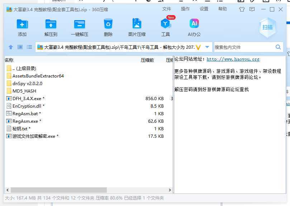Open the 工具 tools icon marked New
Viewport: 290px width, 206px height.
166,24
